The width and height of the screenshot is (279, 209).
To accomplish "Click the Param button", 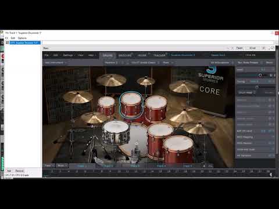I will click(x=239, y=48).
